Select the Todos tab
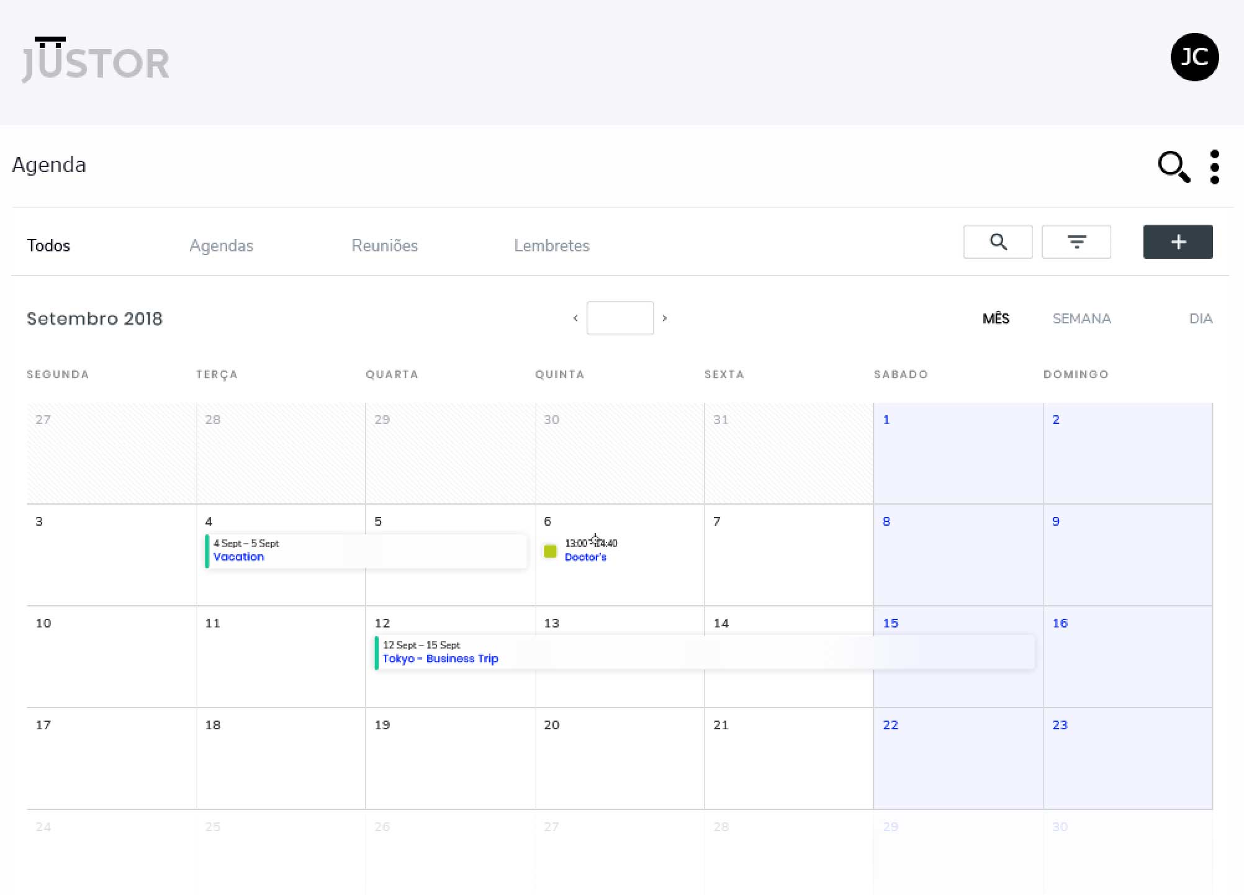This screenshot has width=1244, height=895. pos(48,246)
